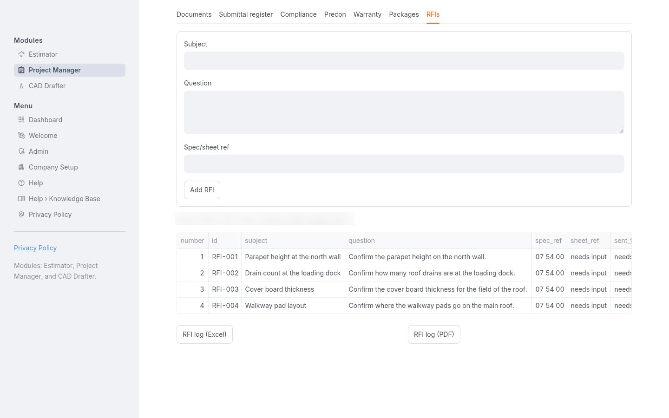Follow the underlined Privacy Policy link
The width and height of the screenshot is (669, 418).
(x=35, y=248)
